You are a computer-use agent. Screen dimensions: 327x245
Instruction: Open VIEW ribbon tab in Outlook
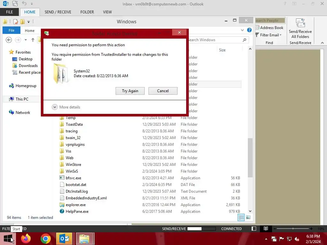[x=107, y=12]
